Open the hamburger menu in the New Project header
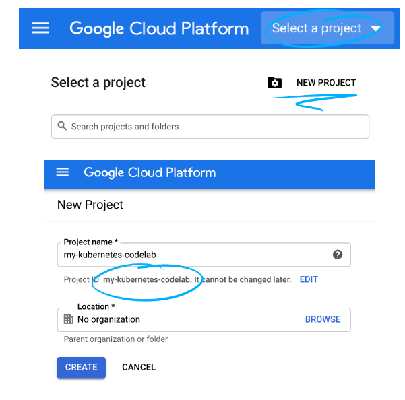Screen dimensions: 405x400 pyautogui.click(x=63, y=172)
